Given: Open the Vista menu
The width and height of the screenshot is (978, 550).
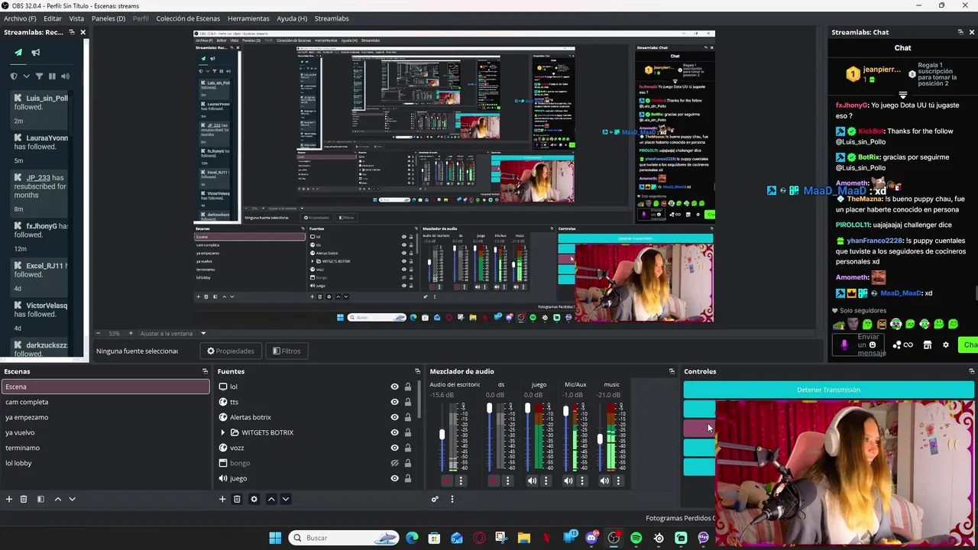Looking at the screenshot, I should tap(76, 18).
